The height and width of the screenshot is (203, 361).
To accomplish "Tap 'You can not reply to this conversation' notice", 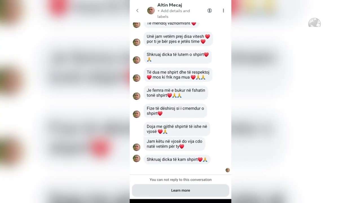I will [180, 180].
